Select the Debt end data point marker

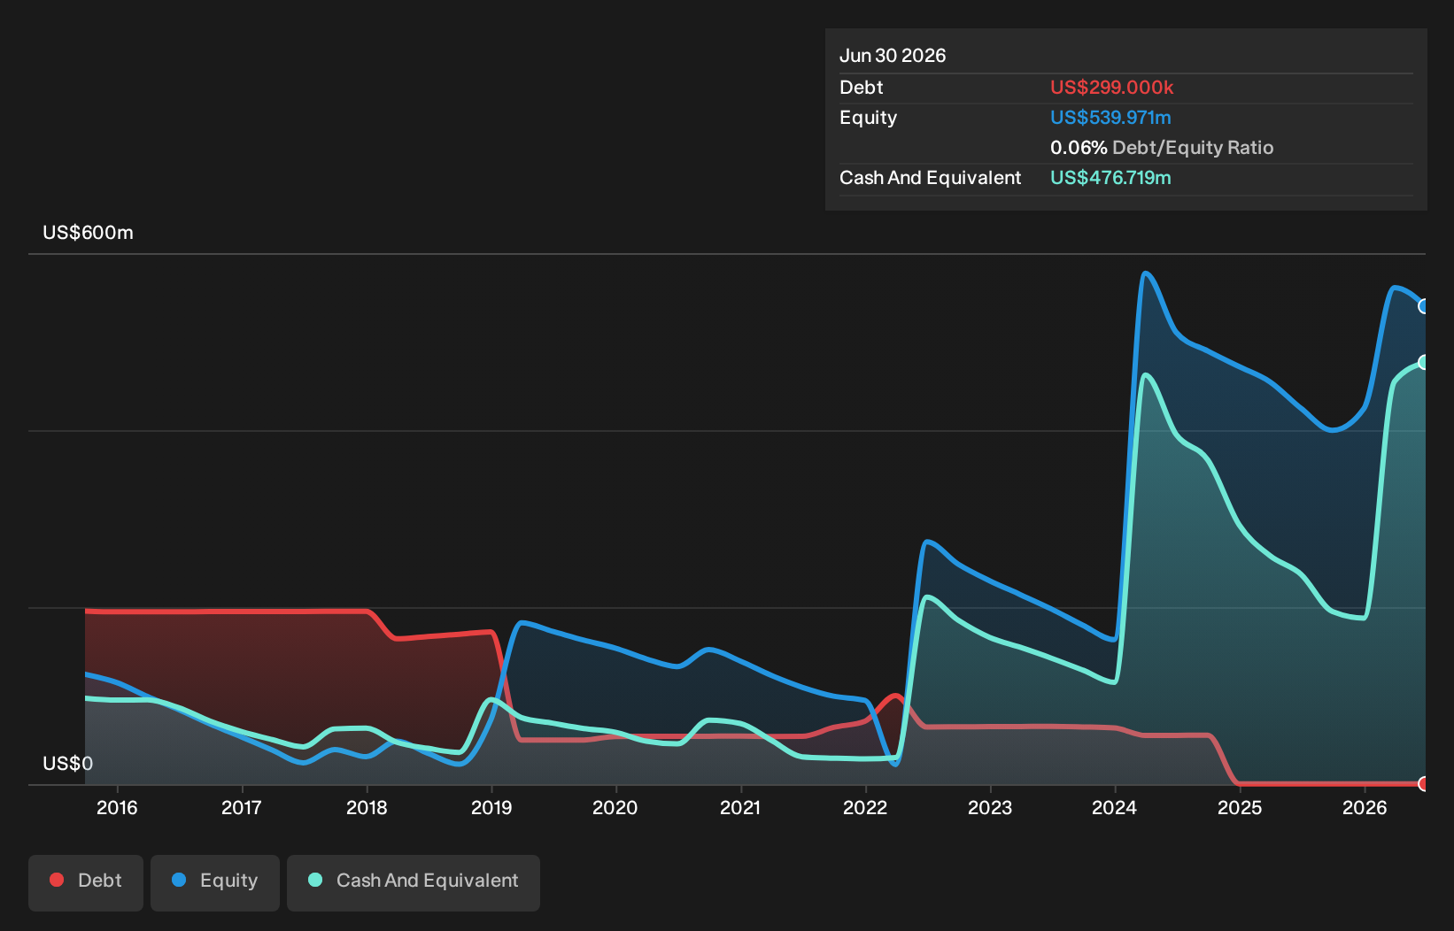[x=1424, y=783]
